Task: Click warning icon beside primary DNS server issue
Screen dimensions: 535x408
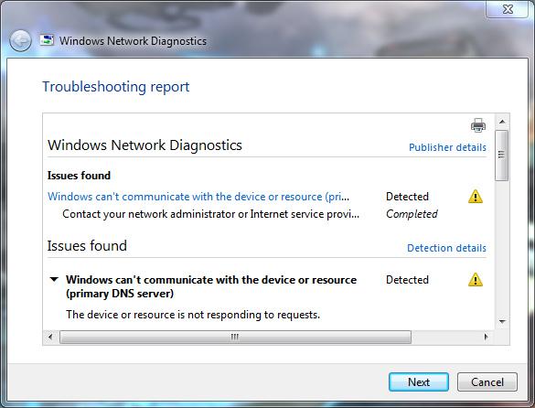Action: click(x=476, y=280)
